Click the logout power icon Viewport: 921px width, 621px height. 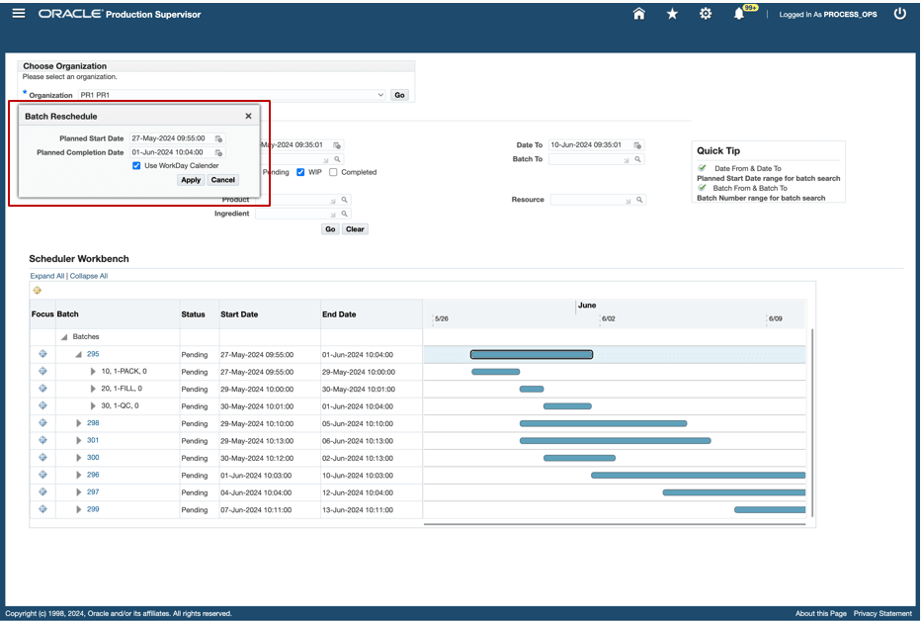[x=900, y=14]
